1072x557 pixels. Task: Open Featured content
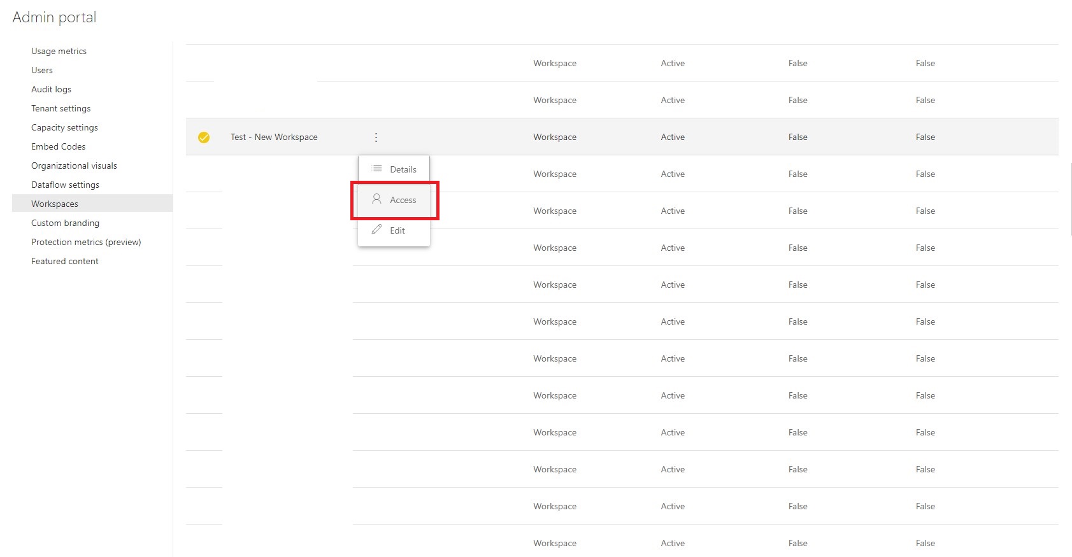click(64, 261)
